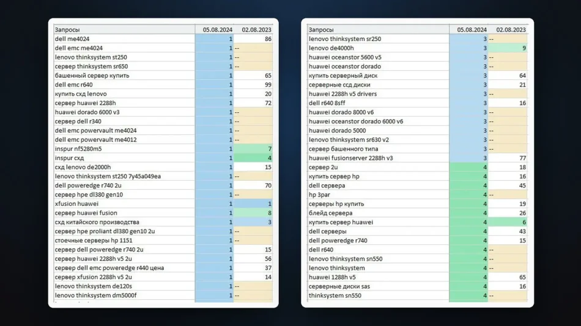Select 'lenovo thinksystem sr250' query cell
581x326 pixels.
379,39
